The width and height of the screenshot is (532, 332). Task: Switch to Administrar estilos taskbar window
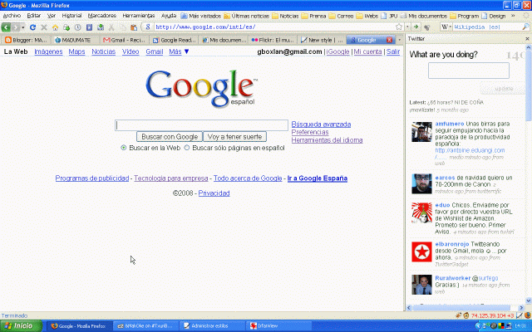pos(212,326)
